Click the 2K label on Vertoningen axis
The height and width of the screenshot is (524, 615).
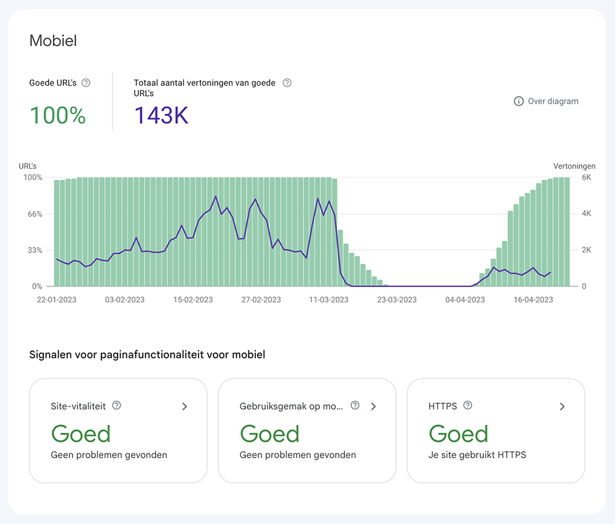coord(587,250)
